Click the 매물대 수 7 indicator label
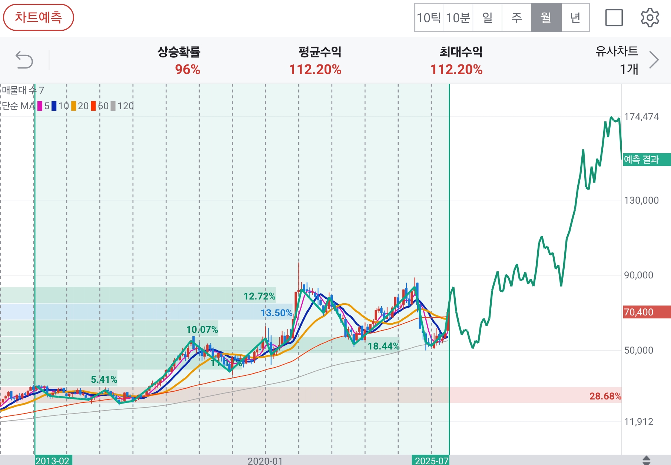This screenshot has width=671, height=465. coord(23,90)
